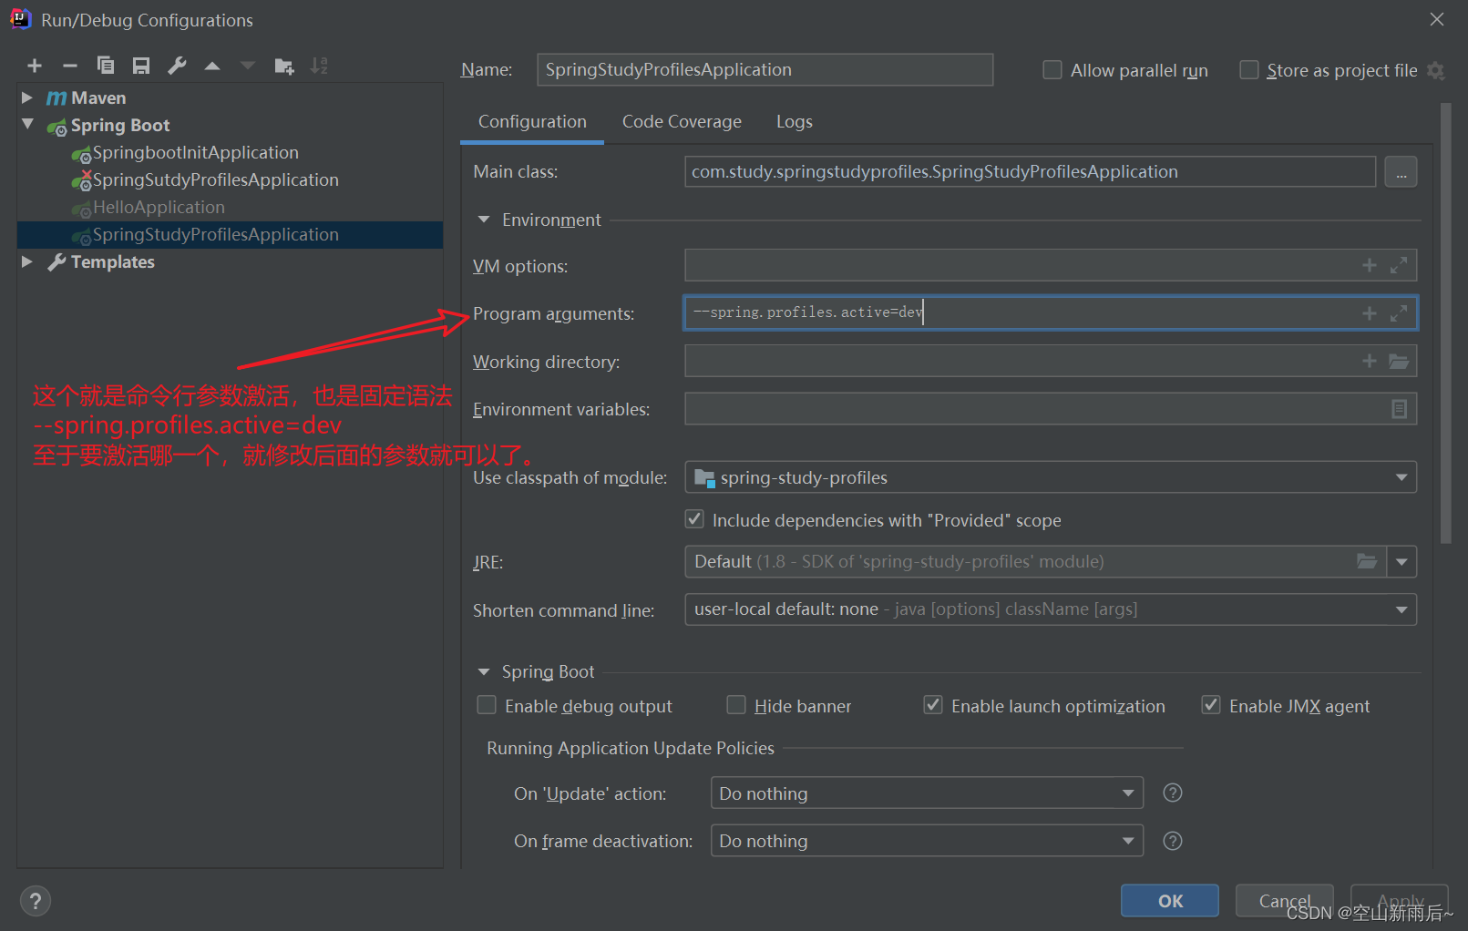
Task: Switch to the Logs tab
Action: 795,122
